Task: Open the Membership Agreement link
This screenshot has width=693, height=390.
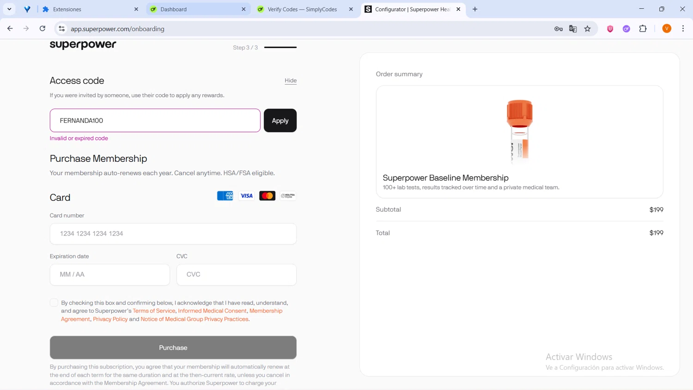Action: click(x=266, y=311)
